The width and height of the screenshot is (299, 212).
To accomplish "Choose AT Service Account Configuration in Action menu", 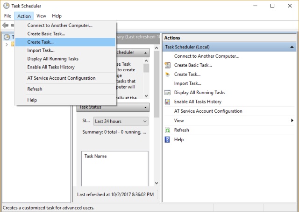I will click(65, 78).
